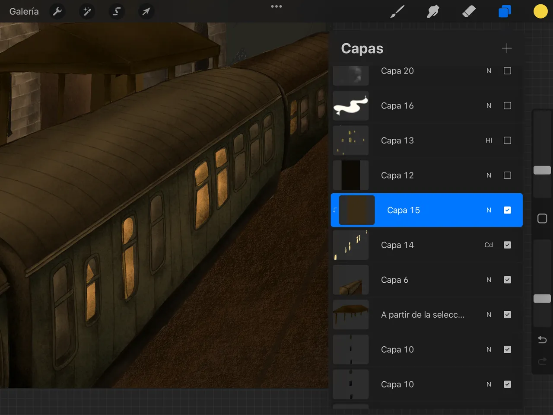Hide Capa 14 layer
Image resolution: width=553 pixels, height=415 pixels.
tap(508, 245)
